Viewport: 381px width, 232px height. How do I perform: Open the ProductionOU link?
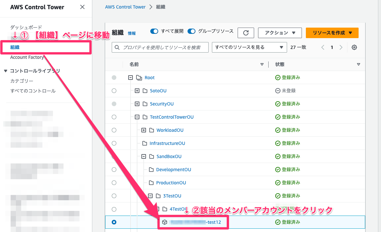[x=171, y=183]
